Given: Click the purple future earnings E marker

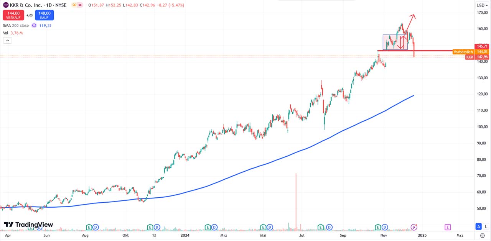Looking at the screenshot, I should 448,227.
